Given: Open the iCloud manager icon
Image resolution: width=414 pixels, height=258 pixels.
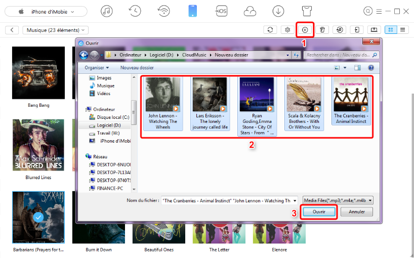Looking at the screenshot, I should click(250, 11).
